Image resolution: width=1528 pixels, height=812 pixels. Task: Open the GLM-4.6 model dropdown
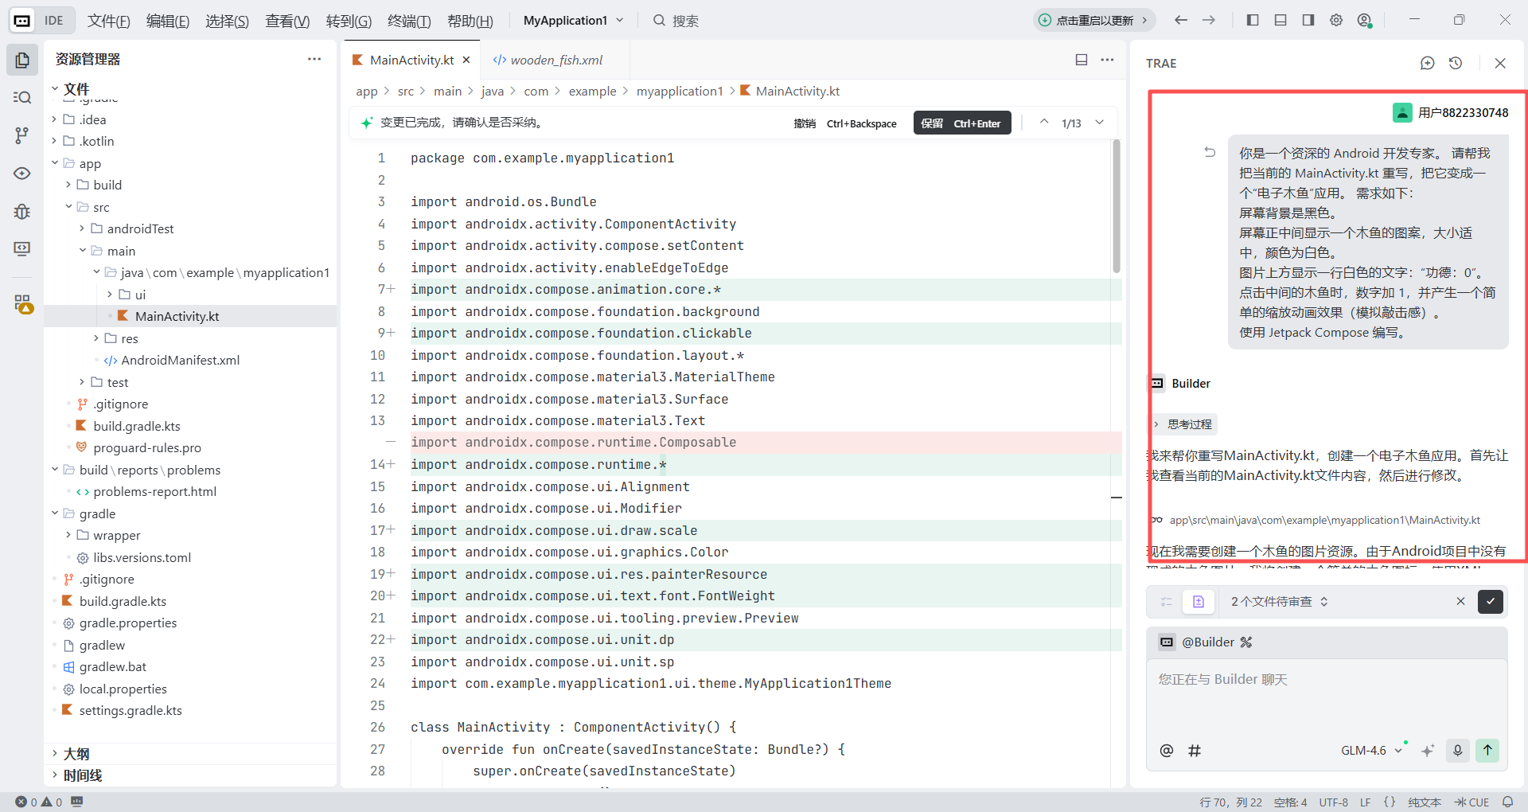[1370, 750]
